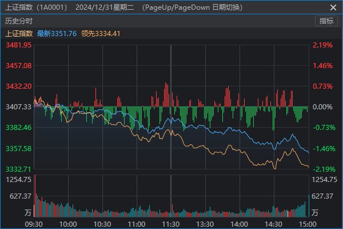Click the 1254.75 left volume axis label
This screenshot has width=343, height=229.
pos(17,180)
